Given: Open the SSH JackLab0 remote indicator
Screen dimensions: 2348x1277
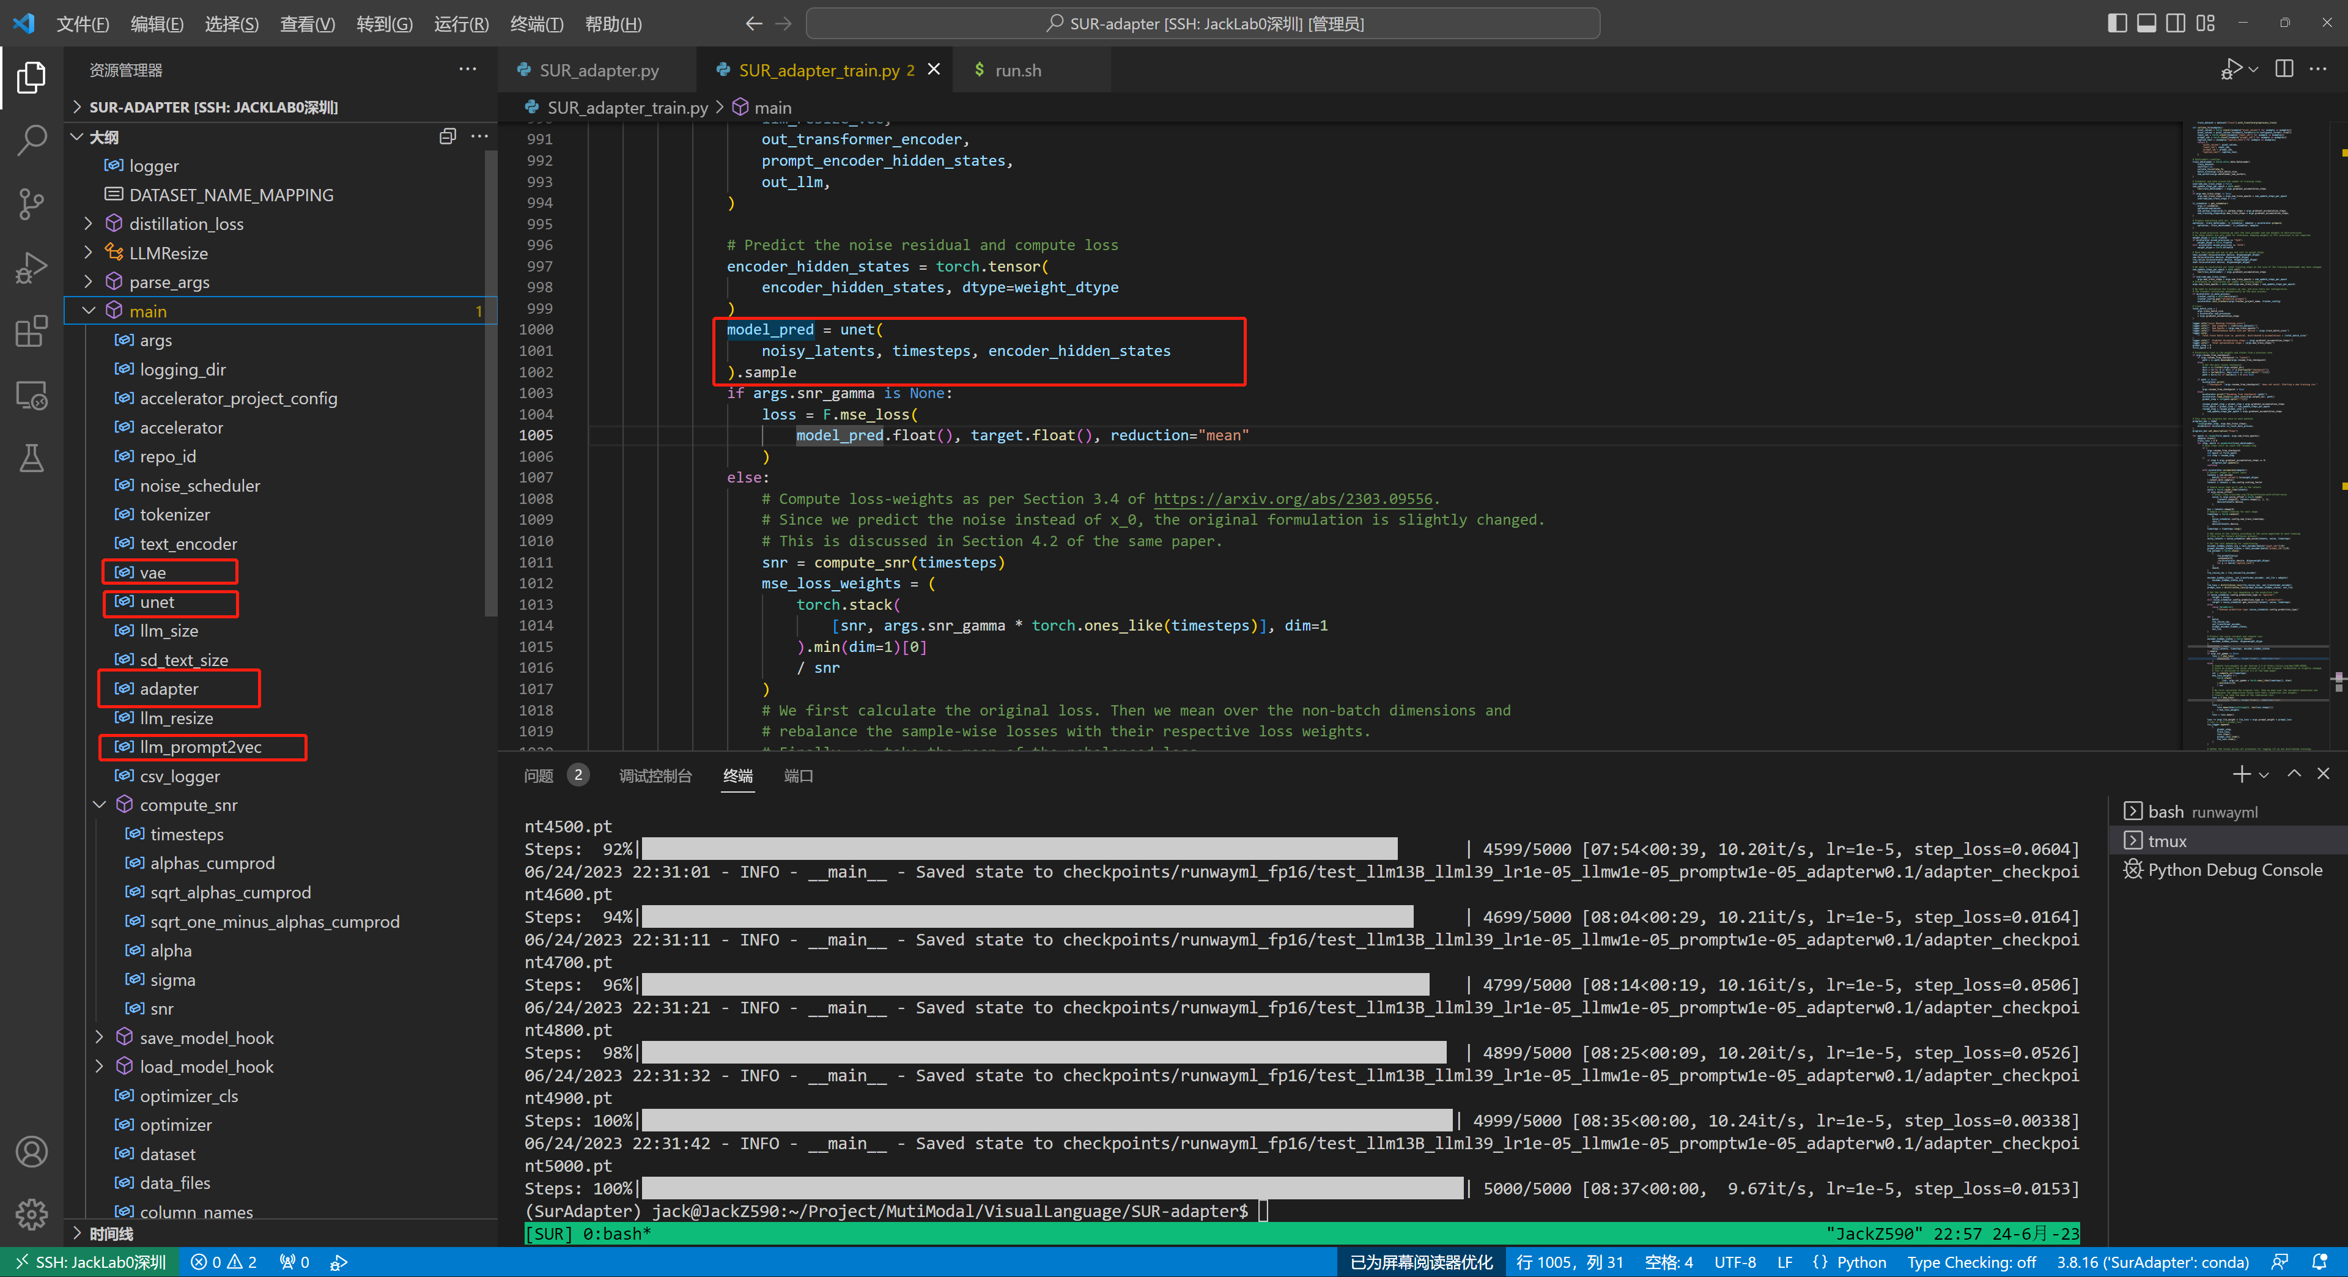Looking at the screenshot, I should tap(89, 1262).
